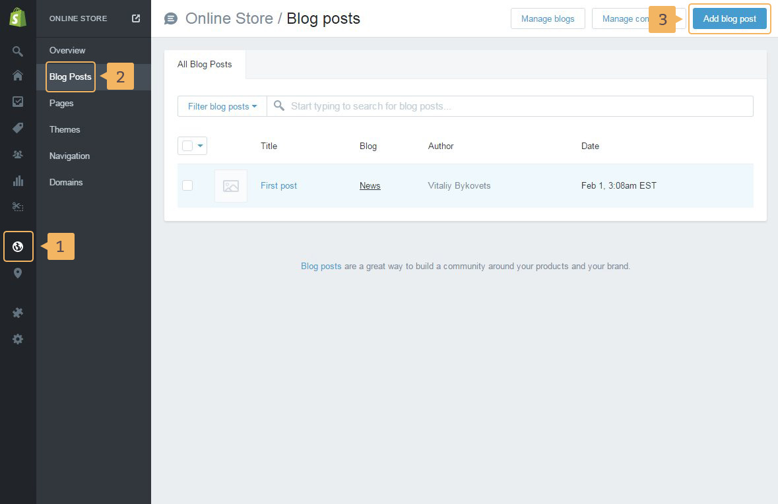
Task: Open Products via the tag icon
Action: point(18,128)
